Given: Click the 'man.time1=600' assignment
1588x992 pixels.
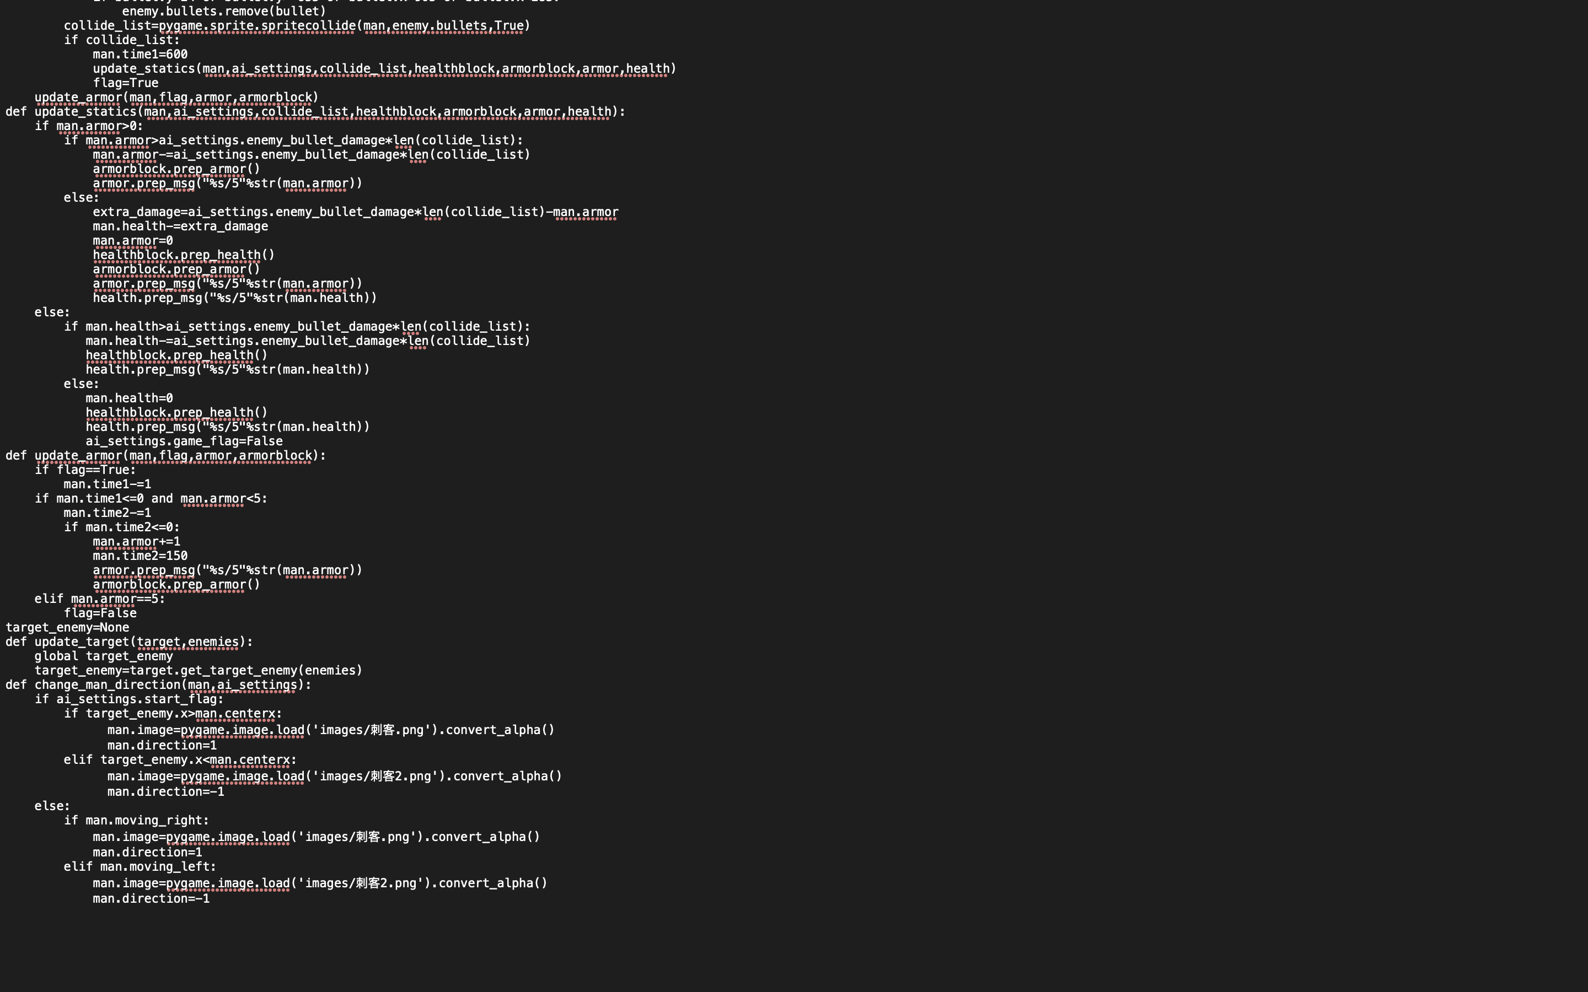Looking at the screenshot, I should click(140, 55).
